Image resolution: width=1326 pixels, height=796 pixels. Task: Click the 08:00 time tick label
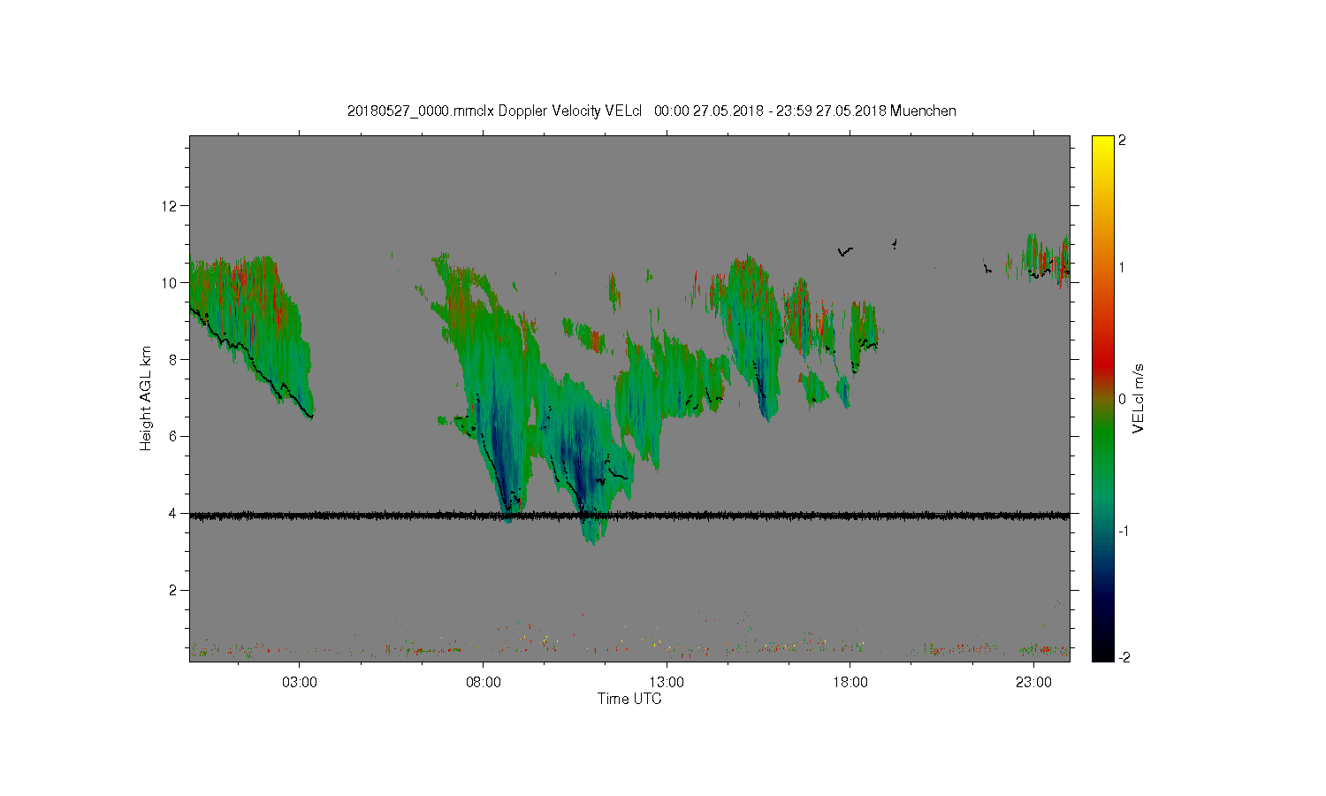pos(484,683)
